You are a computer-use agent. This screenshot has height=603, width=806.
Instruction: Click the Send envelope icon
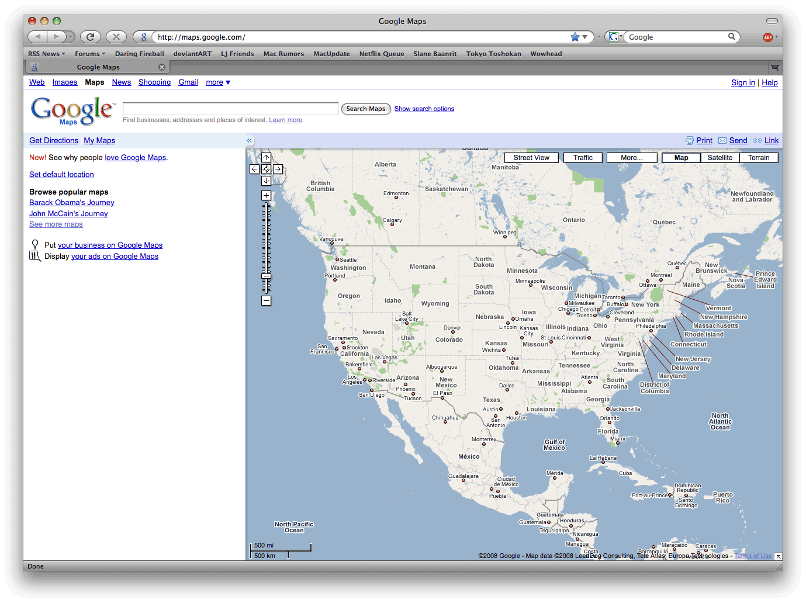tap(722, 141)
